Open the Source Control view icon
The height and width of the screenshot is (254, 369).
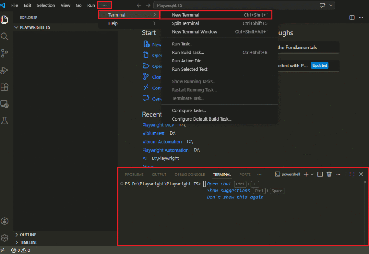pos(4,53)
